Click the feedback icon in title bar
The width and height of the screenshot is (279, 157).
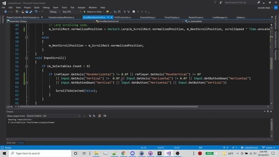[221, 3]
